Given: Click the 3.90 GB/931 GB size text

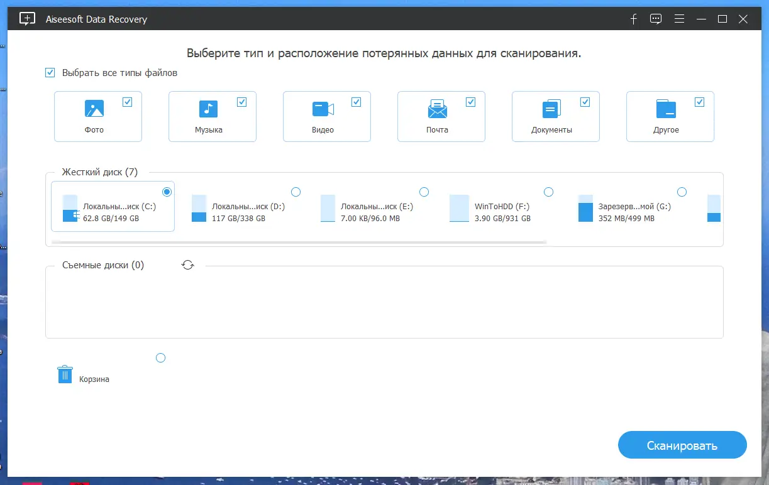Looking at the screenshot, I should click(x=502, y=219).
